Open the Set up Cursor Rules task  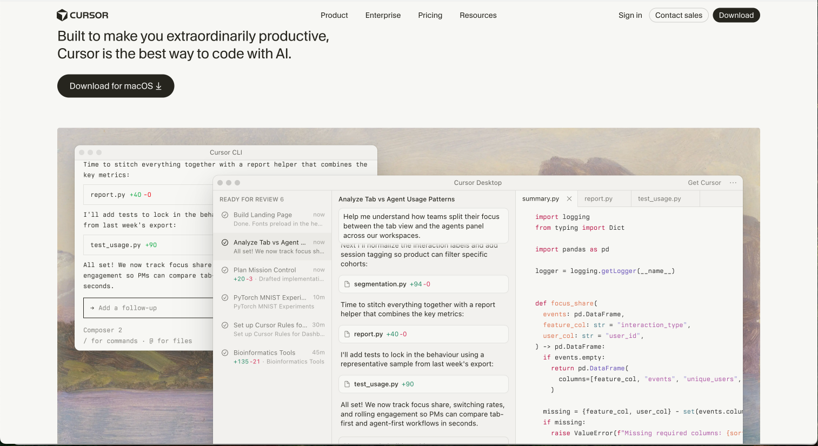click(x=272, y=329)
